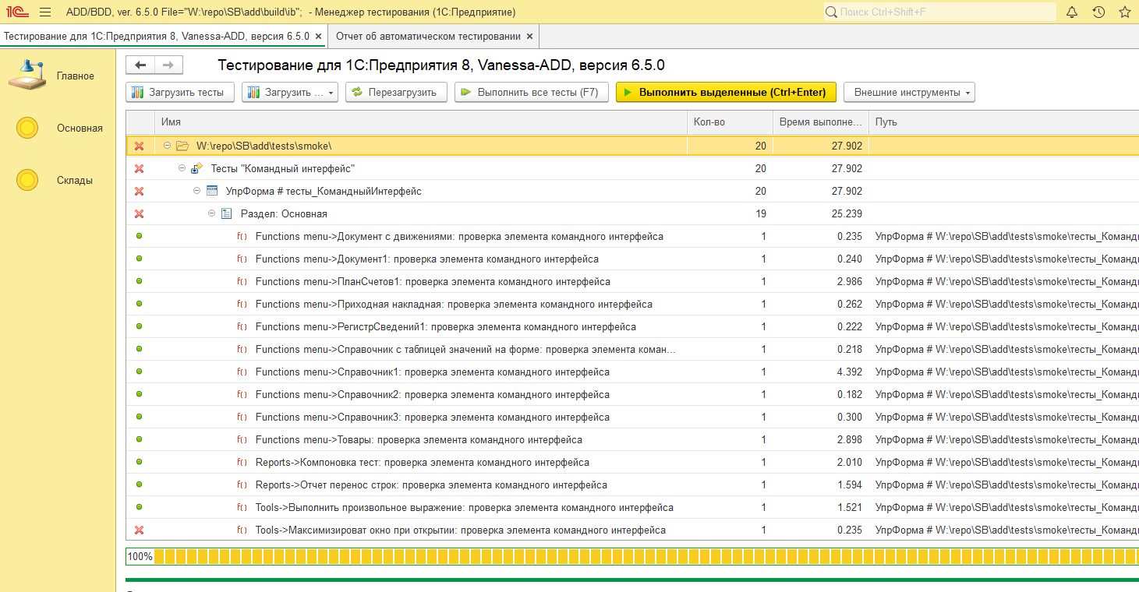Collapse the W:\repo\SB\add\tests\smoke\ tree node
Viewport: 1139px width, 592px height.
click(x=167, y=146)
